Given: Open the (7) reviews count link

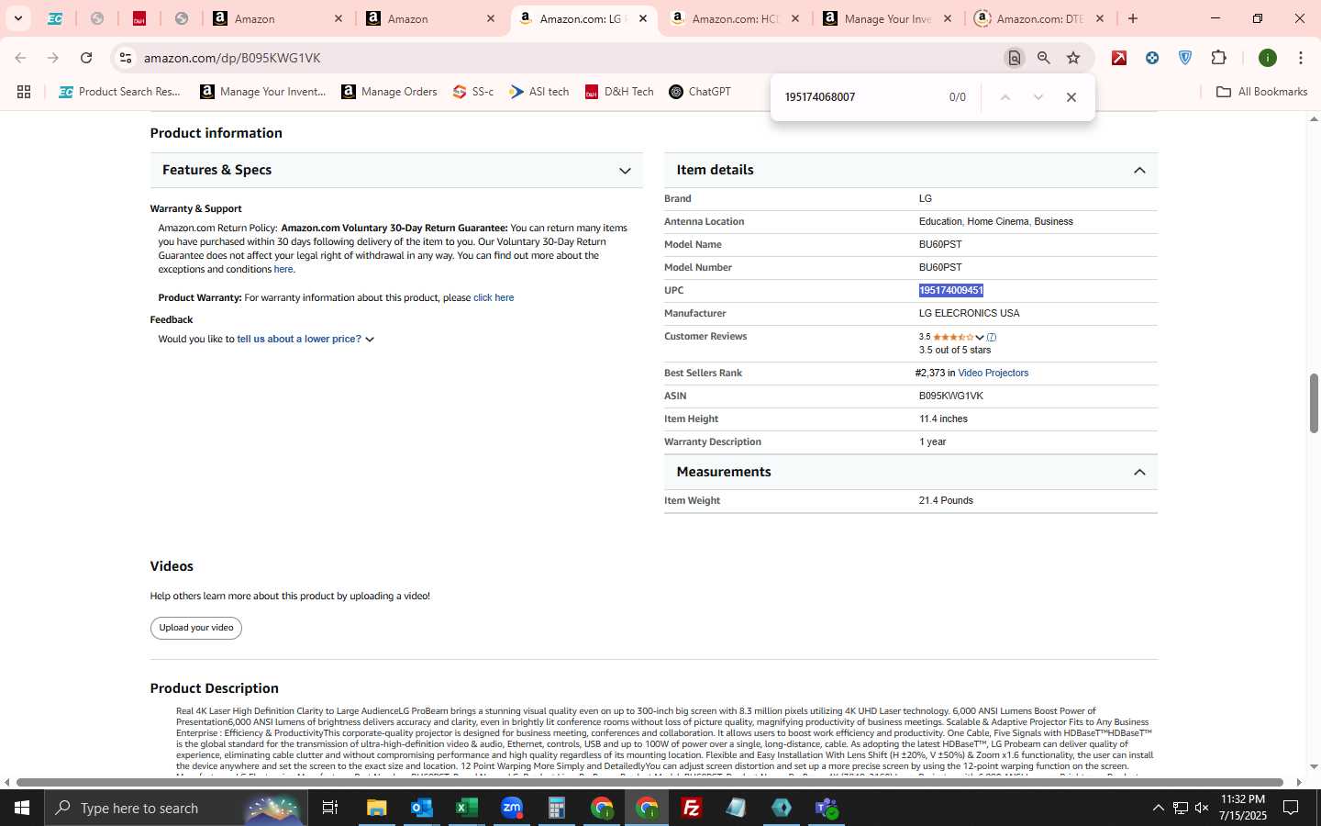Looking at the screenshot, I should (992, 337).
